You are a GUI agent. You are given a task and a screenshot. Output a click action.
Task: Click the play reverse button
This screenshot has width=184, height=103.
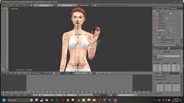point(85,95)
